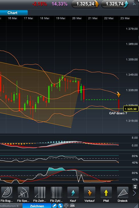
Task: Click the orange sell arrow marker on chart
Action: (x=118, y=95)
